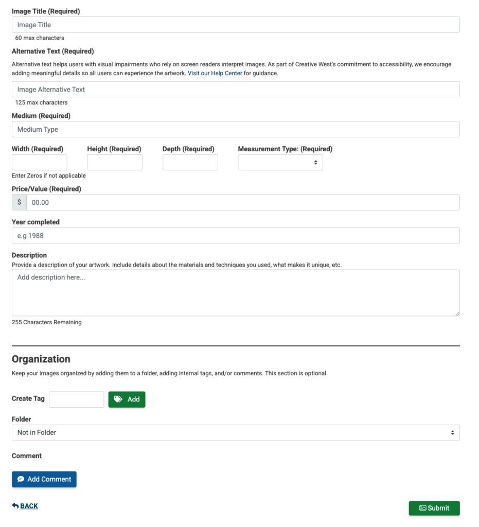Click the dollar sign prefix on Price field
The width and height of the screenshot is (479, 527).
tap(19, 202)
